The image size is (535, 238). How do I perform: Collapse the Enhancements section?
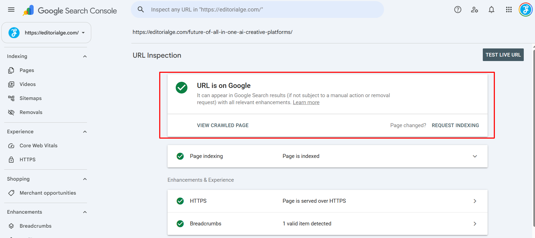pos(85,212)
